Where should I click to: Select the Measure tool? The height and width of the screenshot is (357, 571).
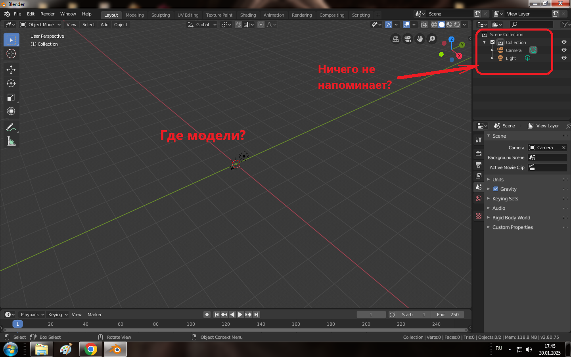click(x=11, y=142)
